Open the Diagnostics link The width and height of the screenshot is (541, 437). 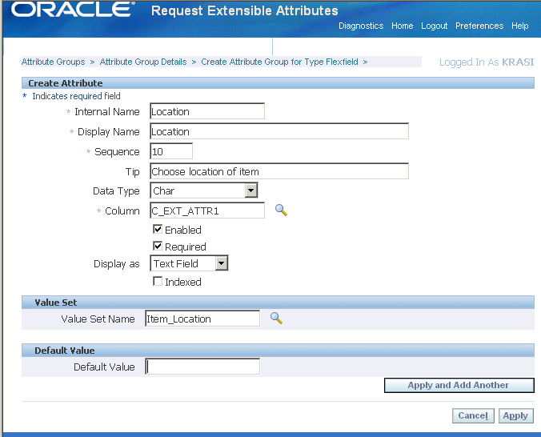(361, 26)
